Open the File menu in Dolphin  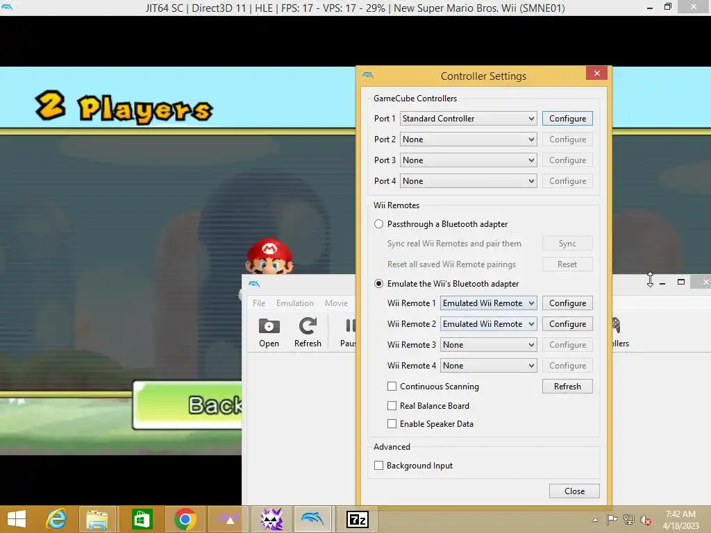coord(259,303)
